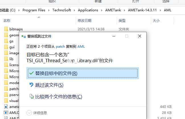Sort the list by the 修改日期 column
185x119 pixels.
click(x=85, y=21)
